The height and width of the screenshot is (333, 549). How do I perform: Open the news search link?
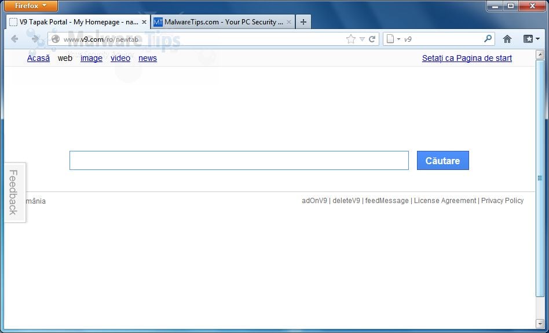tap(148, 58)
